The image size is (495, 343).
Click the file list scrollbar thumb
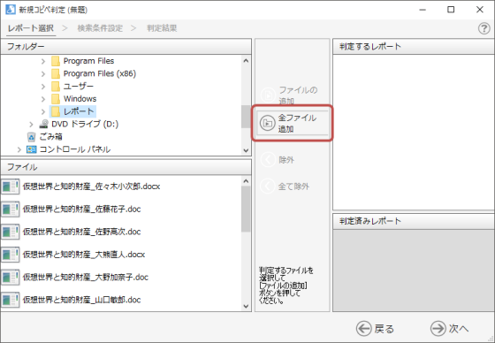pyautogui.click(x=246, y=209)
